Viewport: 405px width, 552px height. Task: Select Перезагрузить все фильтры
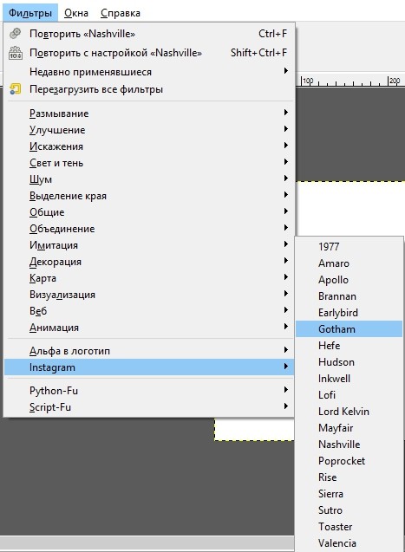149,89
